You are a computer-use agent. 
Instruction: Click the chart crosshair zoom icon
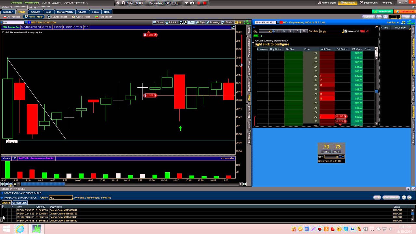click(x=3, y=184)
